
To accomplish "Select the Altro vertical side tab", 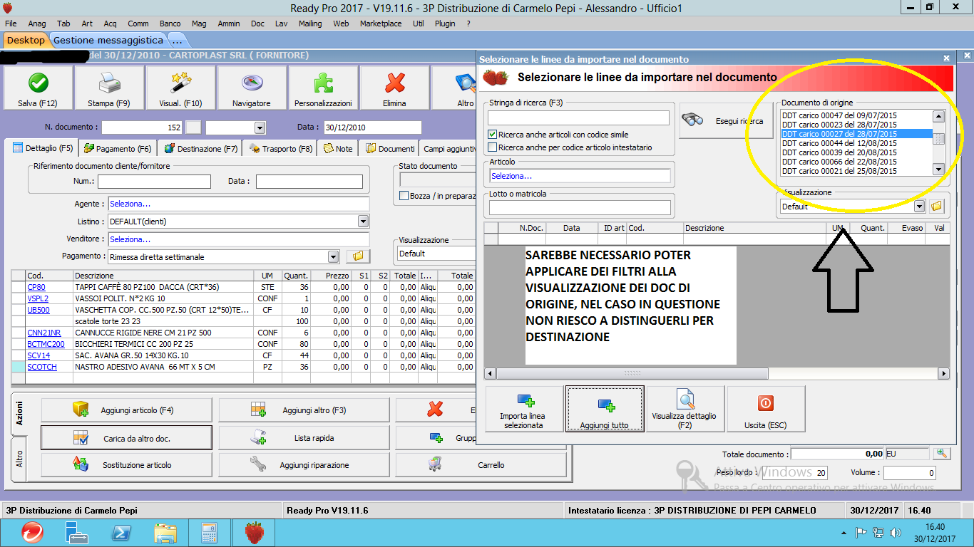I will point(19,459).
